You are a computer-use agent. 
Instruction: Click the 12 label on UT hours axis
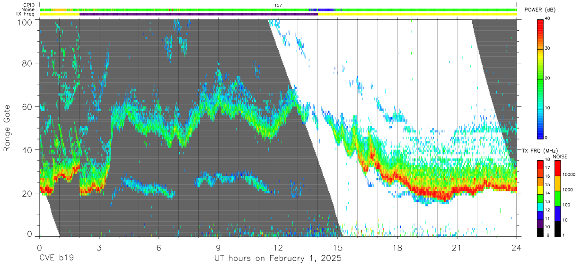point(278,247)
